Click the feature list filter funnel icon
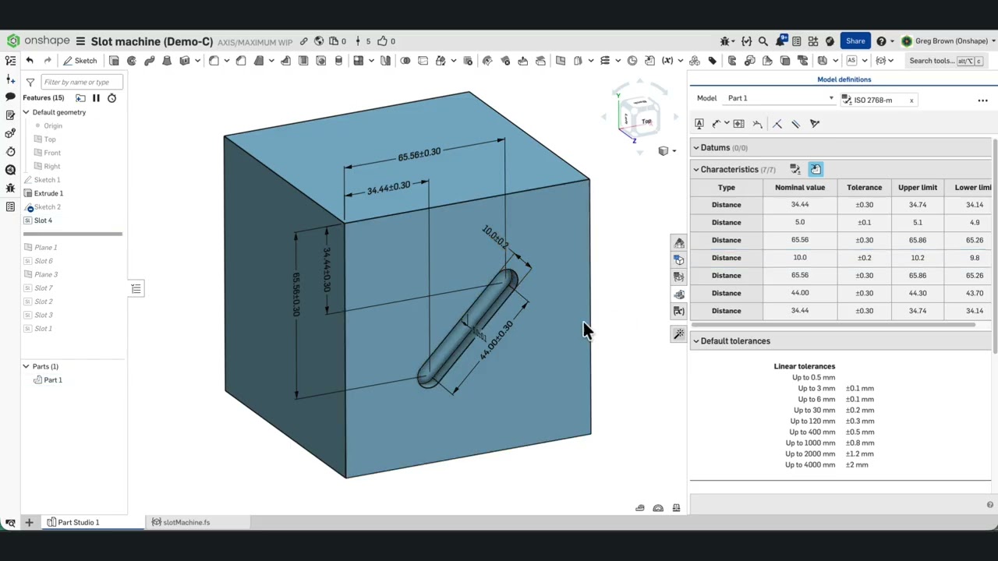Image resolution: width=998 pixels, height=561 pixels. (x=30, y=82)
